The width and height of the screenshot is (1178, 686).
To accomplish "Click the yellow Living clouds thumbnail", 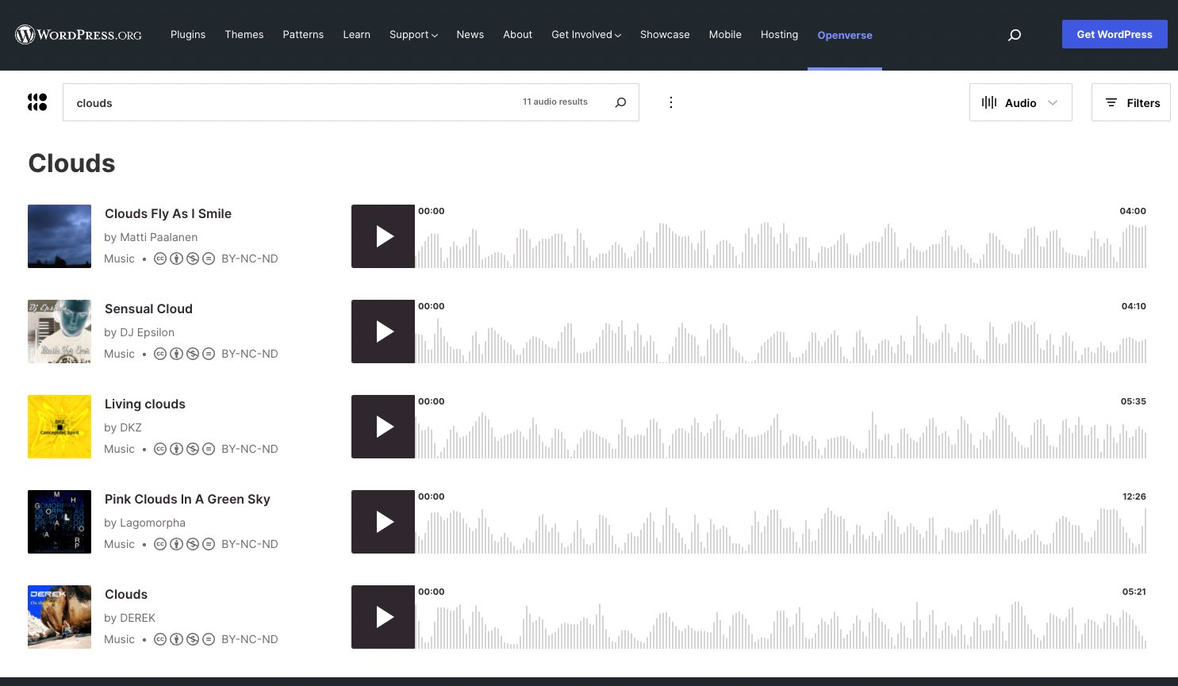I will coord(59,427).
